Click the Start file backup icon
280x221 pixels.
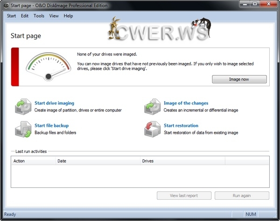pos(23,129)
